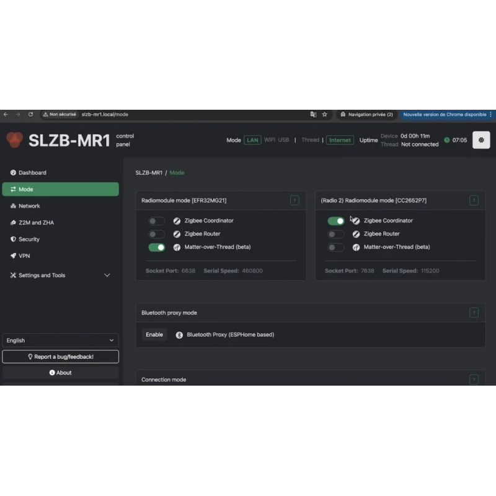Screen dimensions: 496x496
Task: Click the browser reload icon
Action: 30,115
